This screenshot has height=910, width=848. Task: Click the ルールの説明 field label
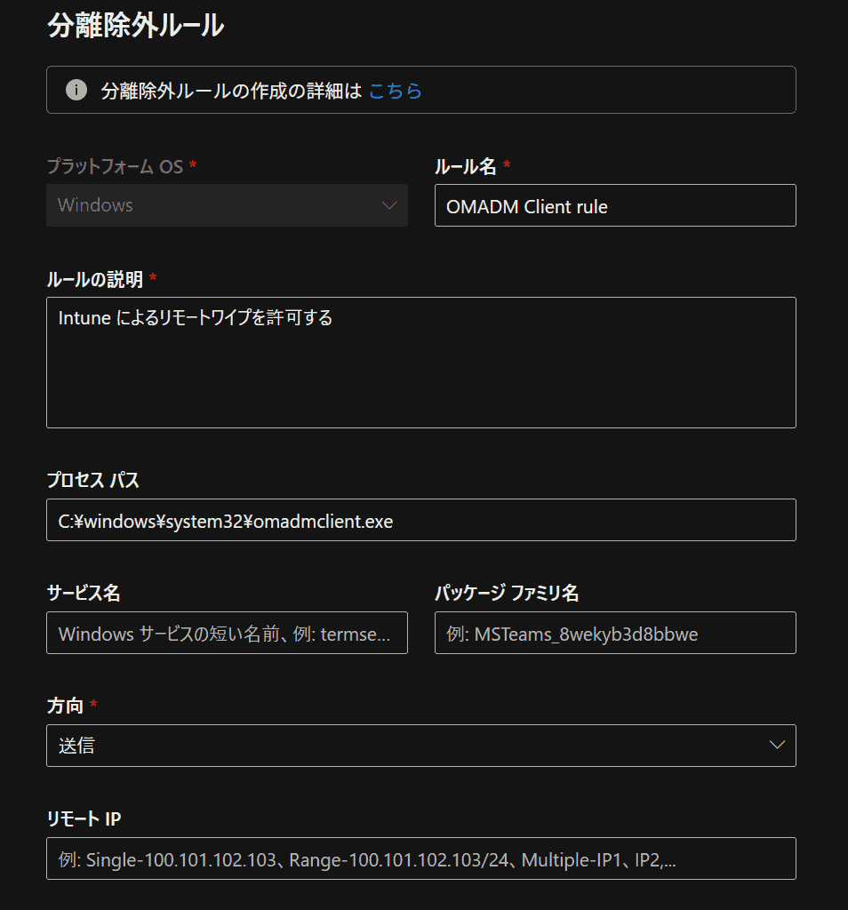[x=94, y=279]
